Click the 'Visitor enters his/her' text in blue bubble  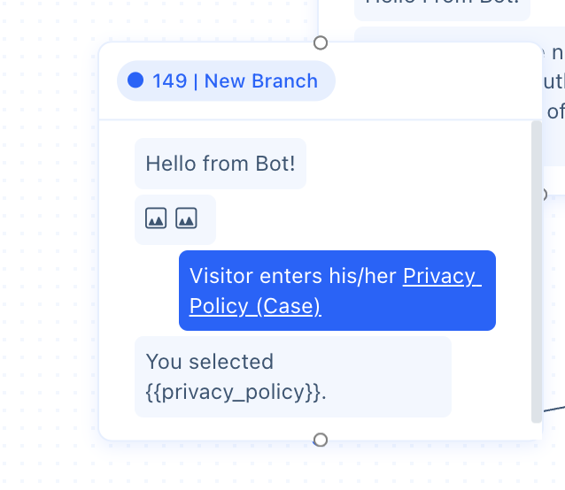tap(293, 276)
